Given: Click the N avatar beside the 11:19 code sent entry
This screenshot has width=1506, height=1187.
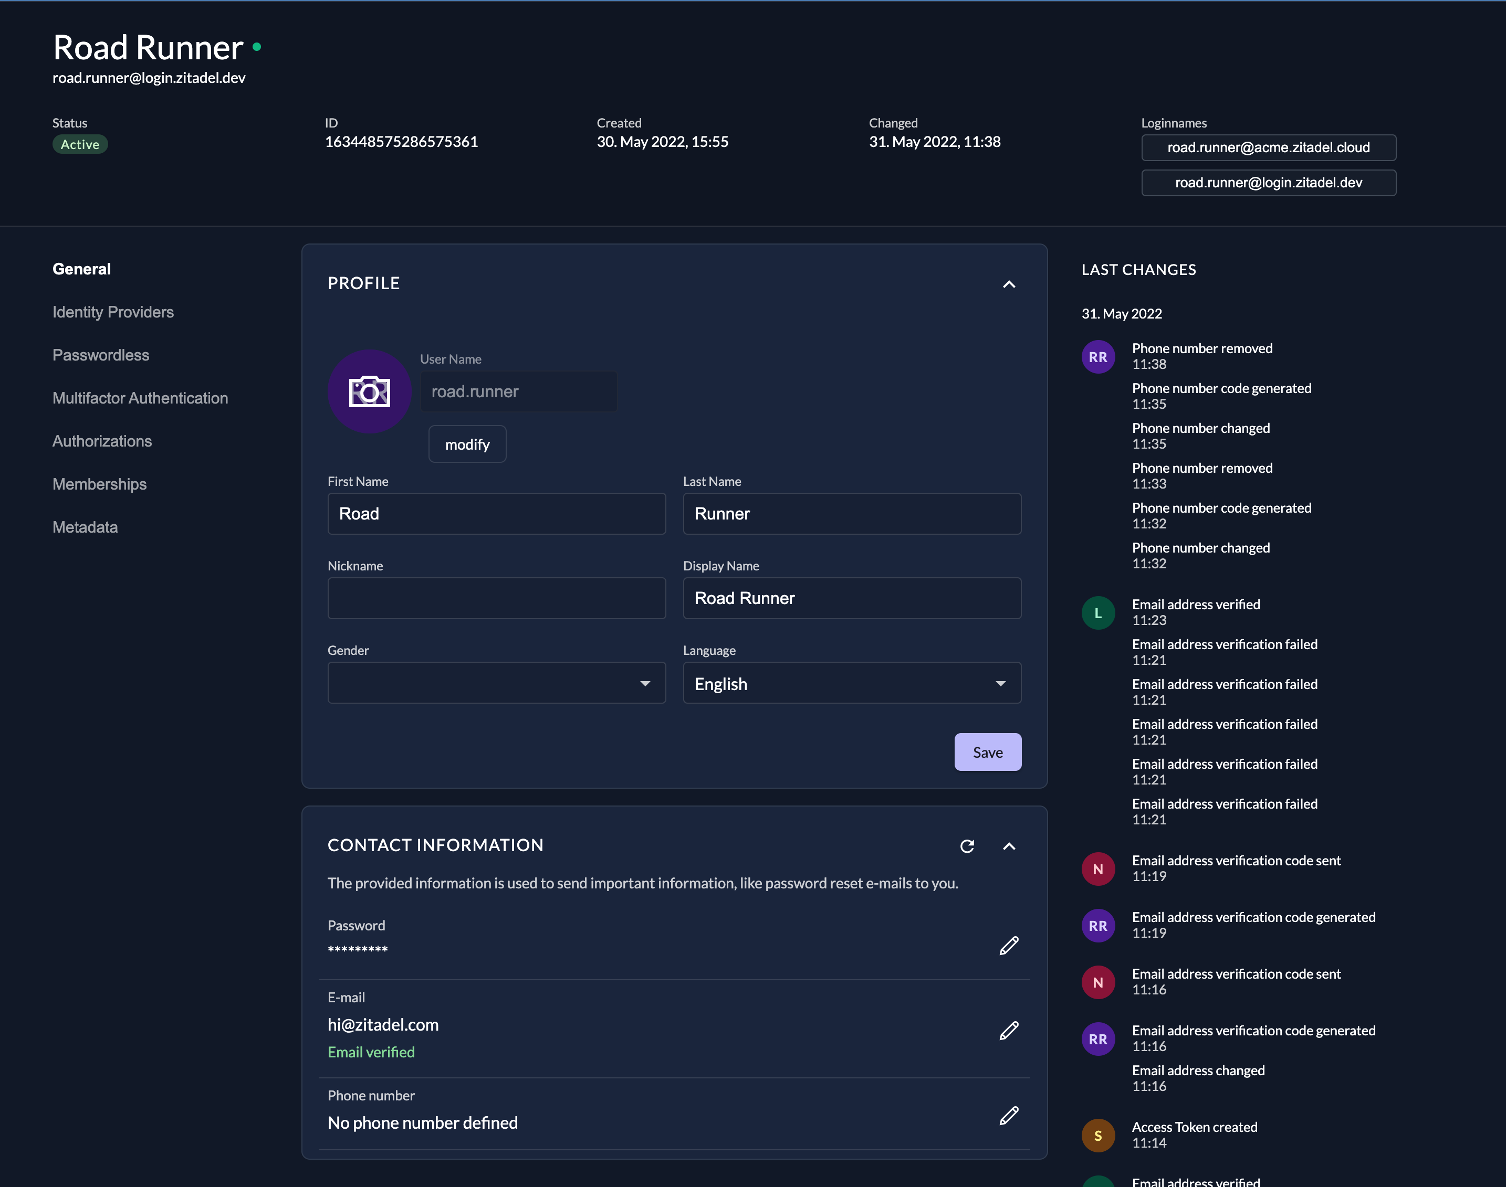Looking at the screenshot, I should 1098,870.
